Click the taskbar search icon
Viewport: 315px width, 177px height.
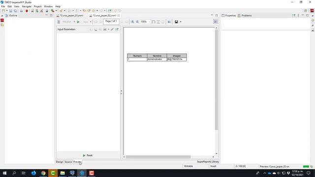(x=14, y=173)
